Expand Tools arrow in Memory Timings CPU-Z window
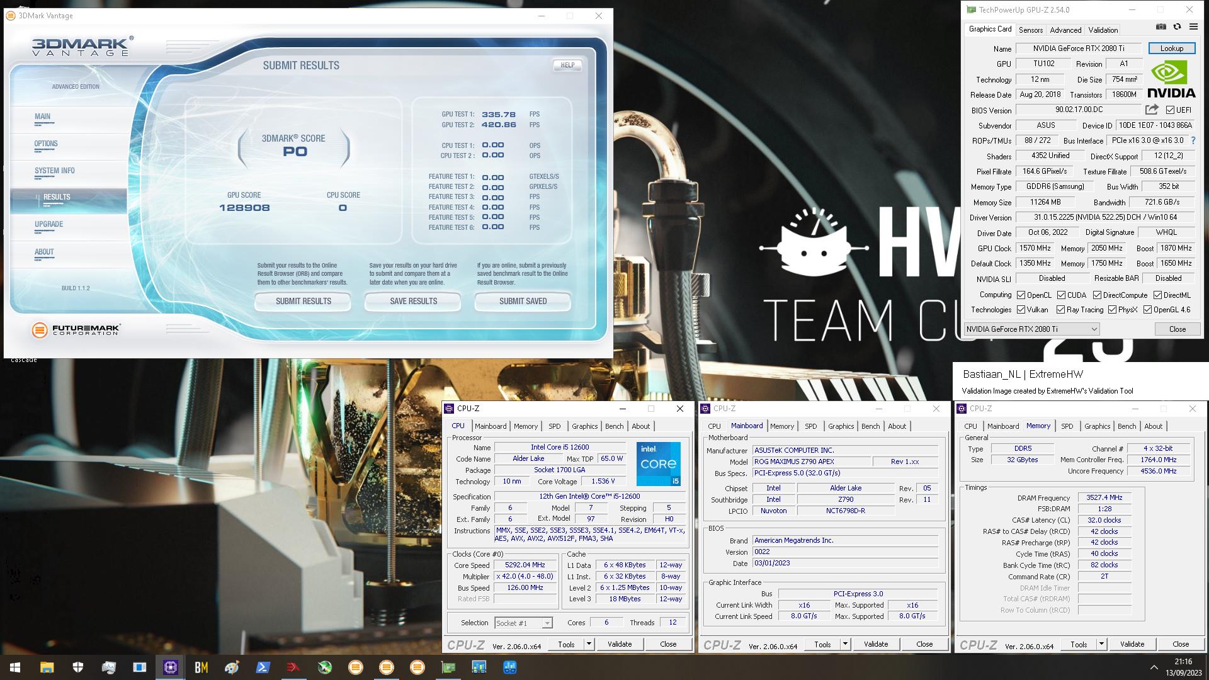 pyautogui.click(x=1101, y=644)
